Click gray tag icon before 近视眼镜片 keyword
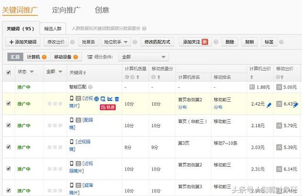Screen dimensions: 302x196 78,163
